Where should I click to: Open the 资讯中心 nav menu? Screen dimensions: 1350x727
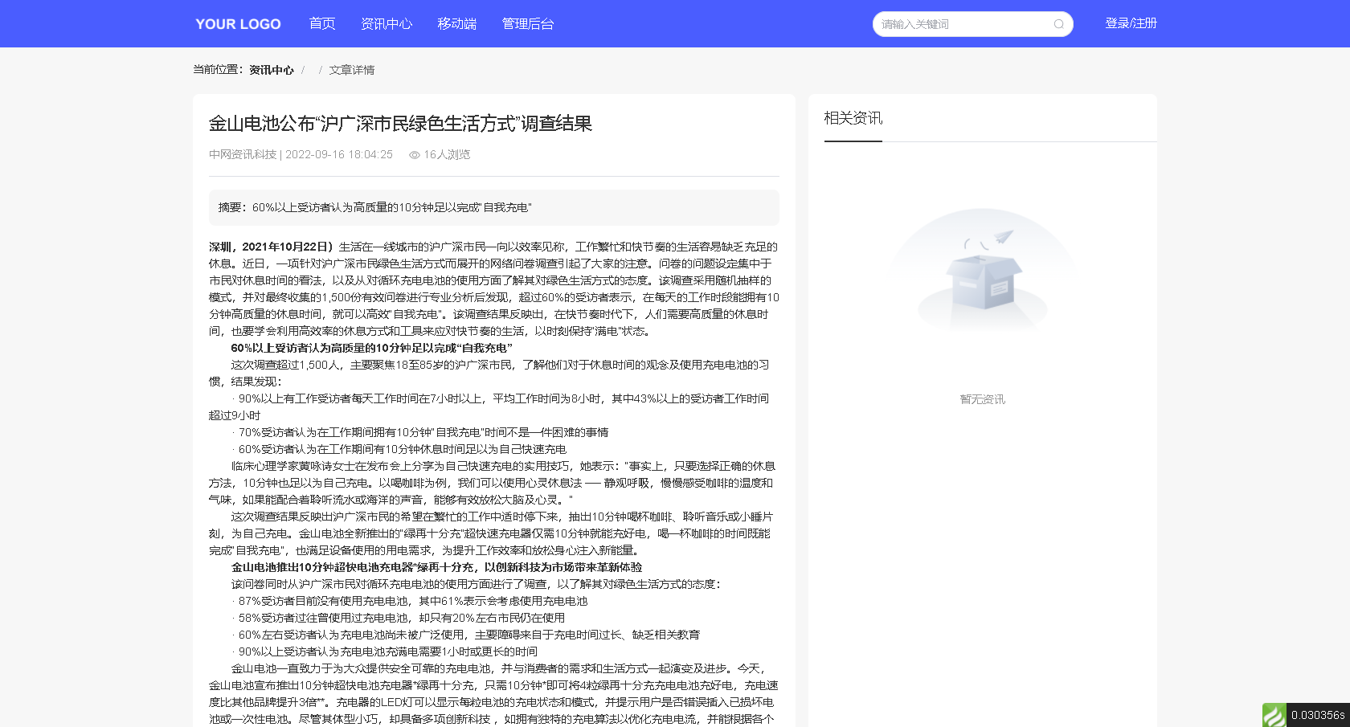tap(387, 24)
